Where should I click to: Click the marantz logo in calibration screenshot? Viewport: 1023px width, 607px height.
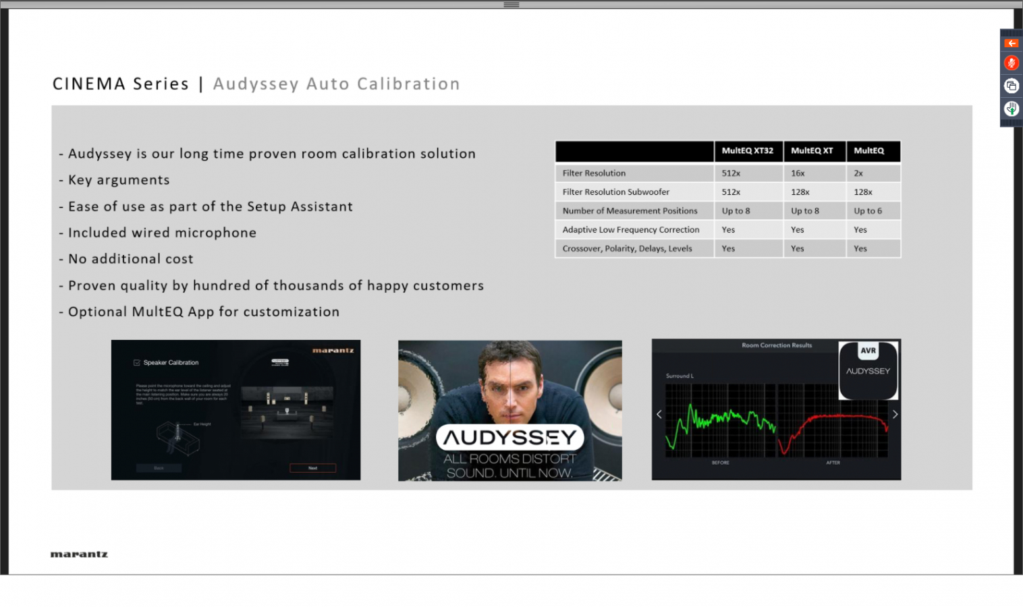[333, 351]
